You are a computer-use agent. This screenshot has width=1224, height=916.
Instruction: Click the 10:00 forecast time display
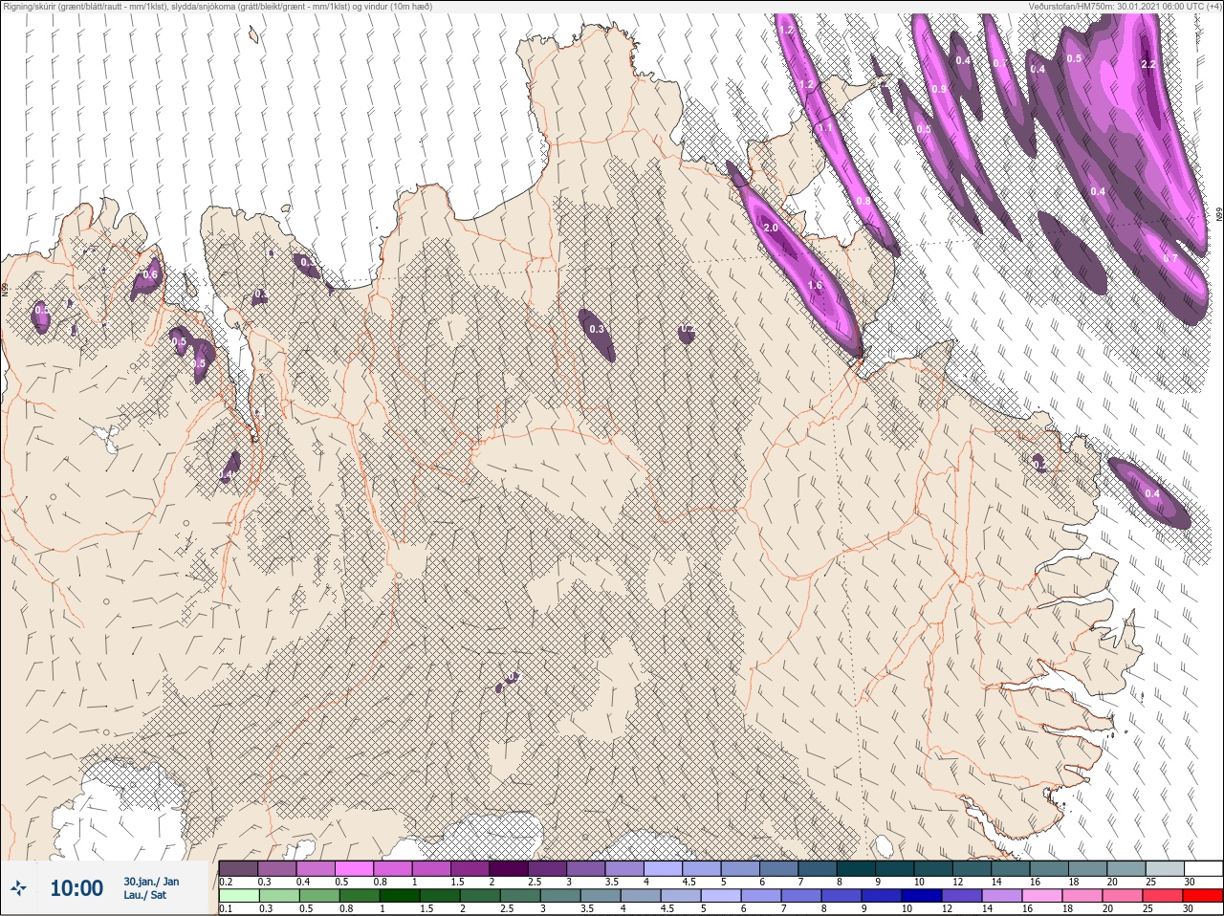coord(76,888)
